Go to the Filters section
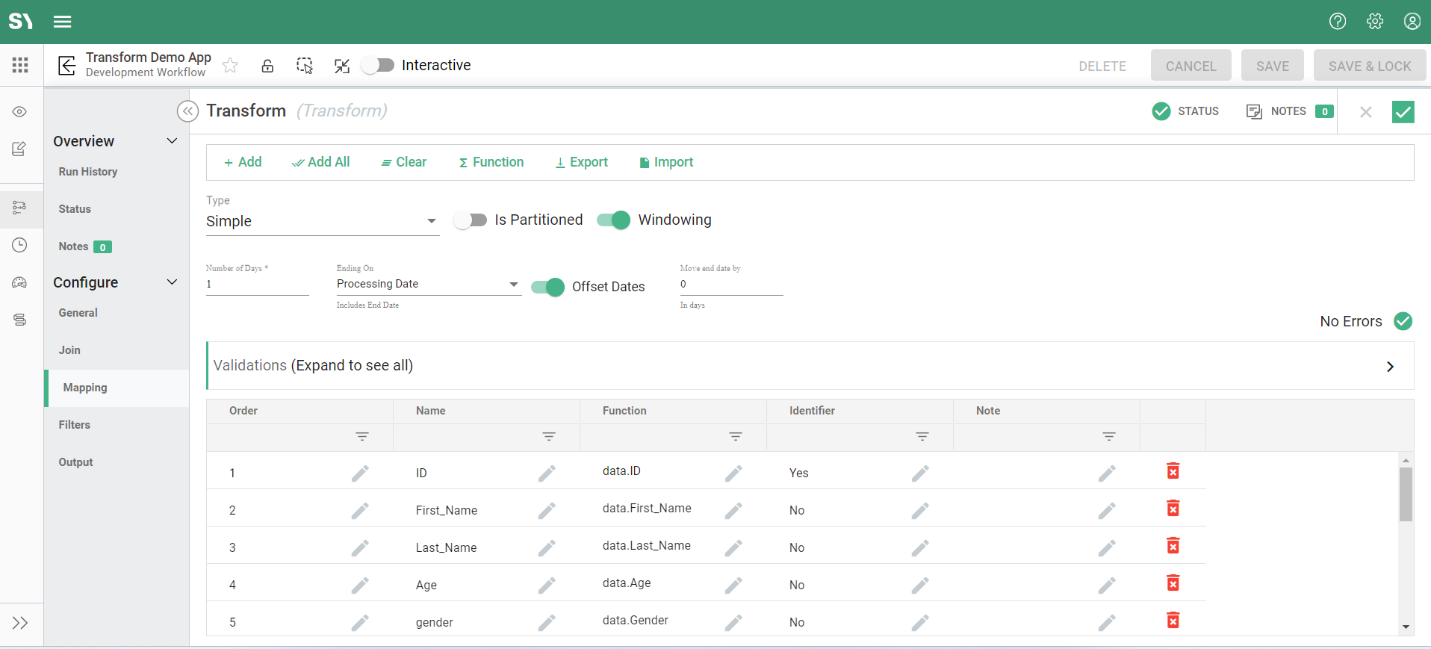1431x649 pixels. pyautogui.click(x=75, y=425)
